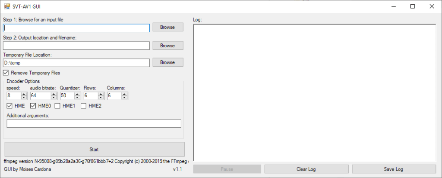Increase the Columns value with up arrow
442x178 pixels.
click(125, 94)
